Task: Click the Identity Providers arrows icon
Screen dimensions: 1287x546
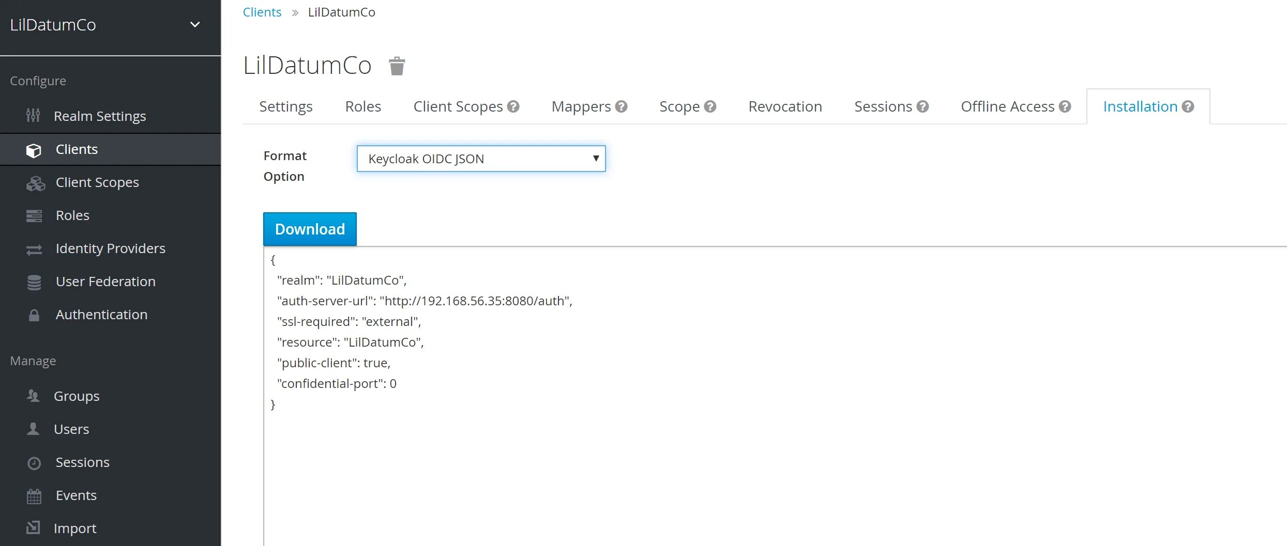Action: (x=34, y=250)
